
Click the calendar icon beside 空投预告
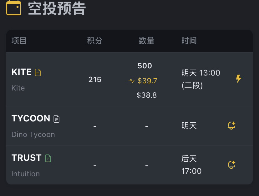[14, 8]
